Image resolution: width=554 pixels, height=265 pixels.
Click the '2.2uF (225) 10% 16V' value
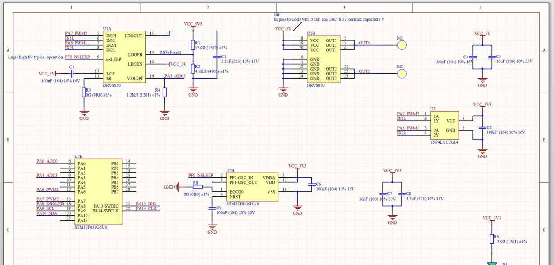pyautogui.click(x=240, y=61)
